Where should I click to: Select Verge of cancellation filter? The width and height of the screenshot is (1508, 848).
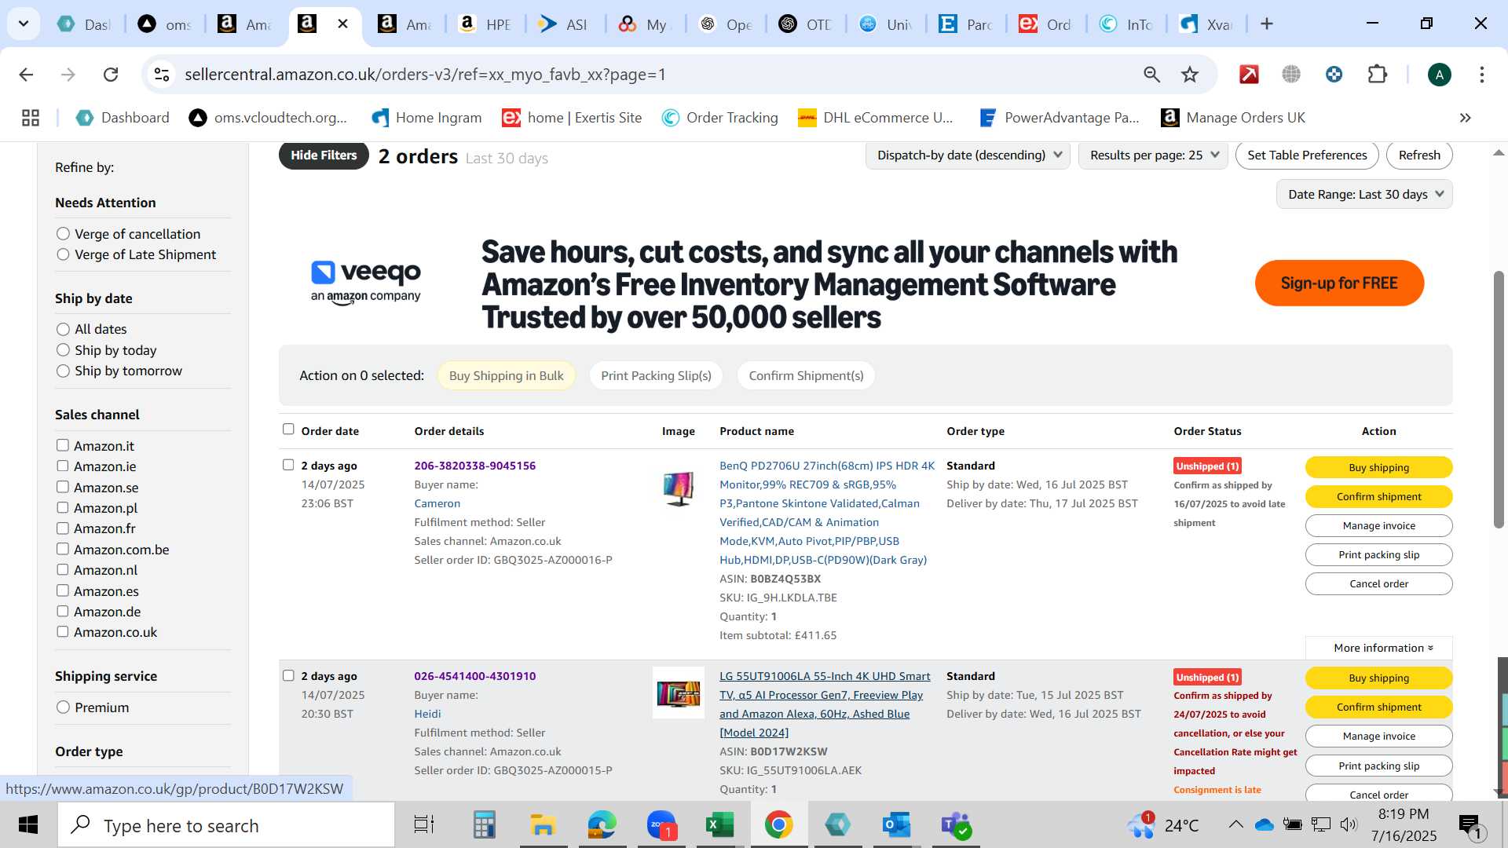(x=64, y=234)
